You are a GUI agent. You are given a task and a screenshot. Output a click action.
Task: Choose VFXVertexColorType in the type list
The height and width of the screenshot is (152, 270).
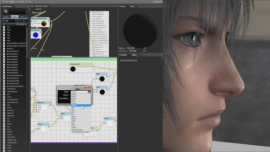pos(81,132)
